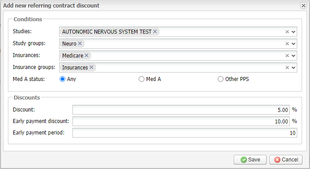310x169 pixels.
Task: Select the Med A radio button
Action: (141, 79)
